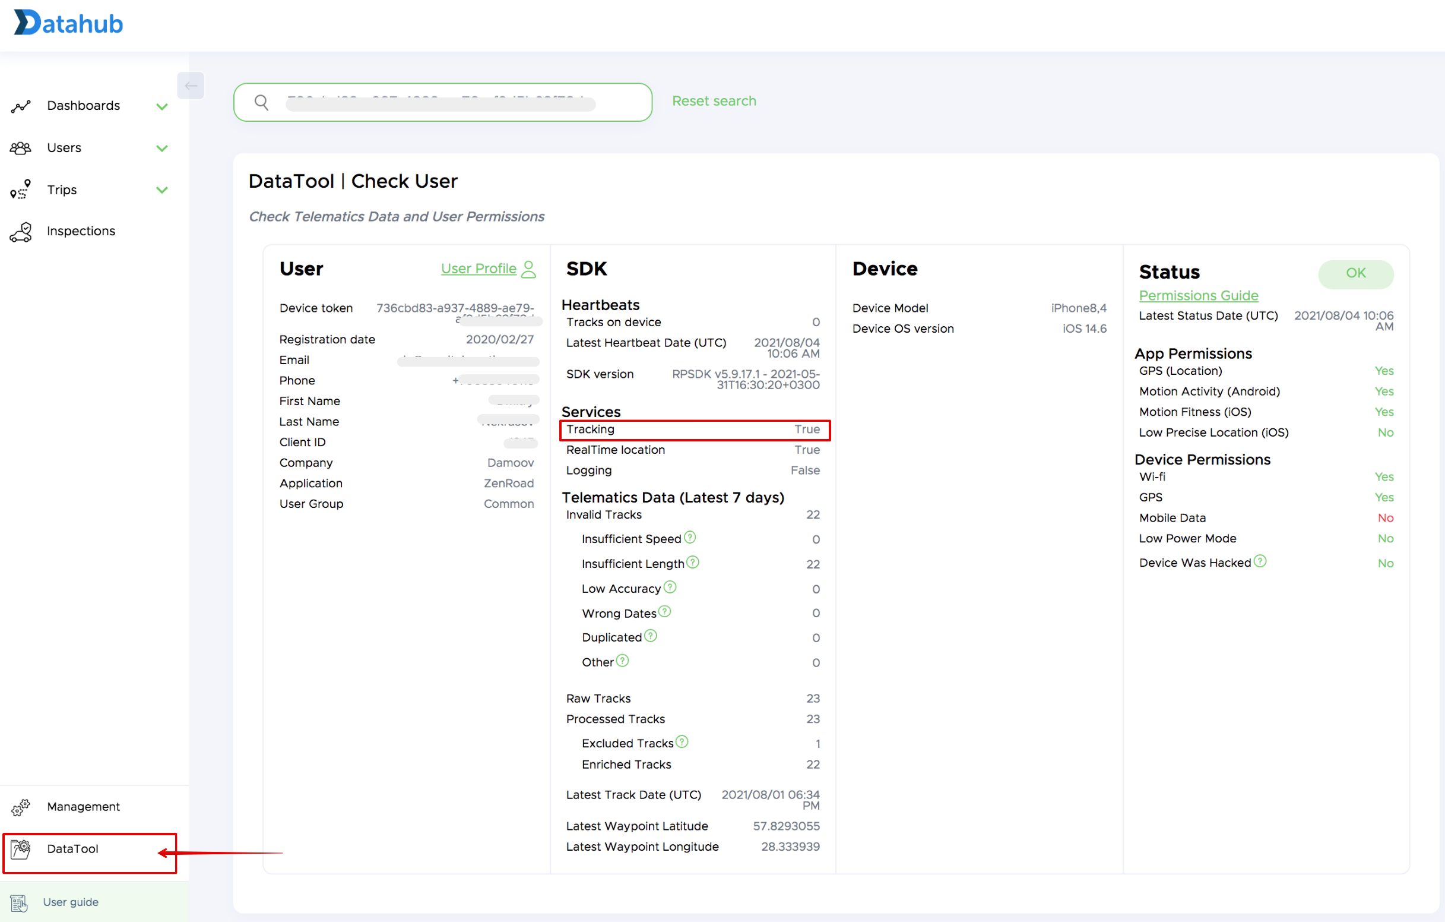The image size is (1445, 922).
Task: Click the Company value Damoov
Action: click(511, 463)
